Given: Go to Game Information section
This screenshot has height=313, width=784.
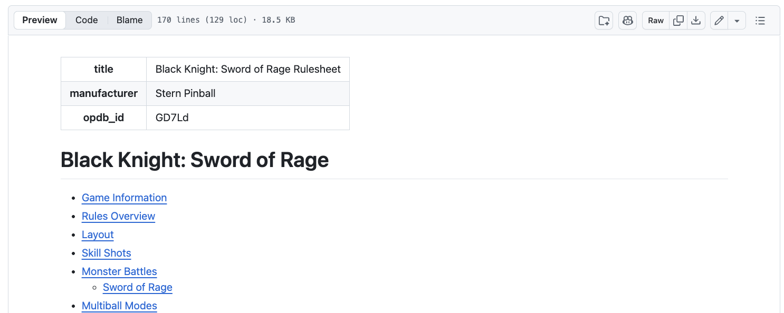Looking at the screenshot, I should click(x=124, y=198).
